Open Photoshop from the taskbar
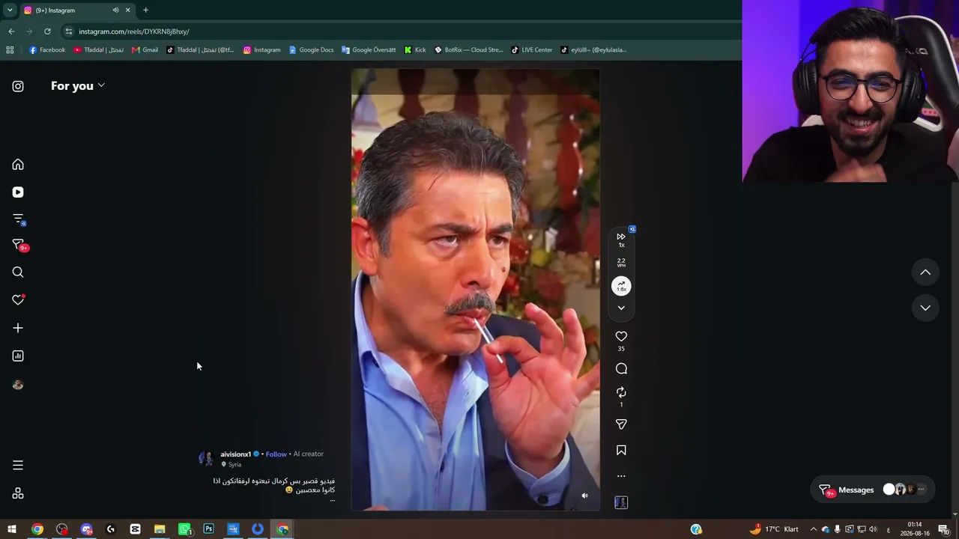 pos(209,529)
